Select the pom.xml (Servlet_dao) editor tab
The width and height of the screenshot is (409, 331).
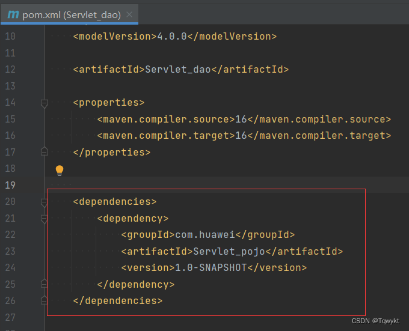click(x=69, y=15)
